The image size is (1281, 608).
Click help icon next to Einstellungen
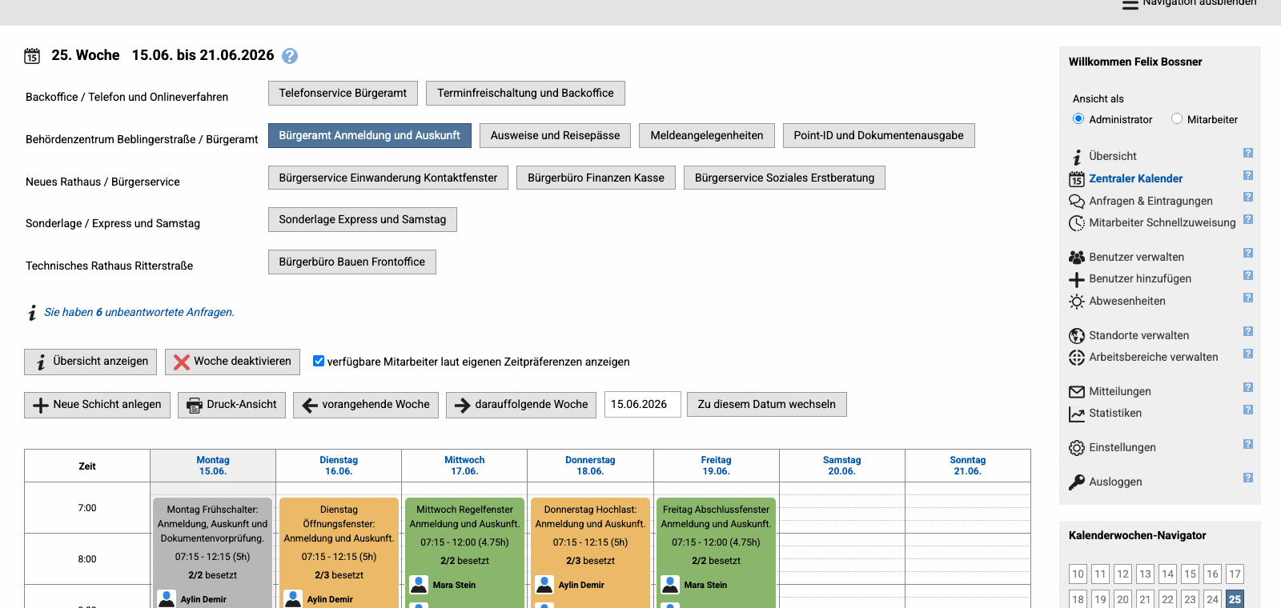tap(1248, 444)
